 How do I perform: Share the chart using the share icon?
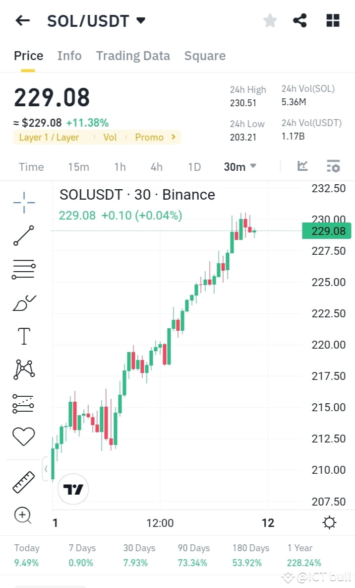300,20
